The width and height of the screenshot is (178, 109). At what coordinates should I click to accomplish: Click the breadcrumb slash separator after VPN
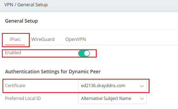[x=15, y=5]
